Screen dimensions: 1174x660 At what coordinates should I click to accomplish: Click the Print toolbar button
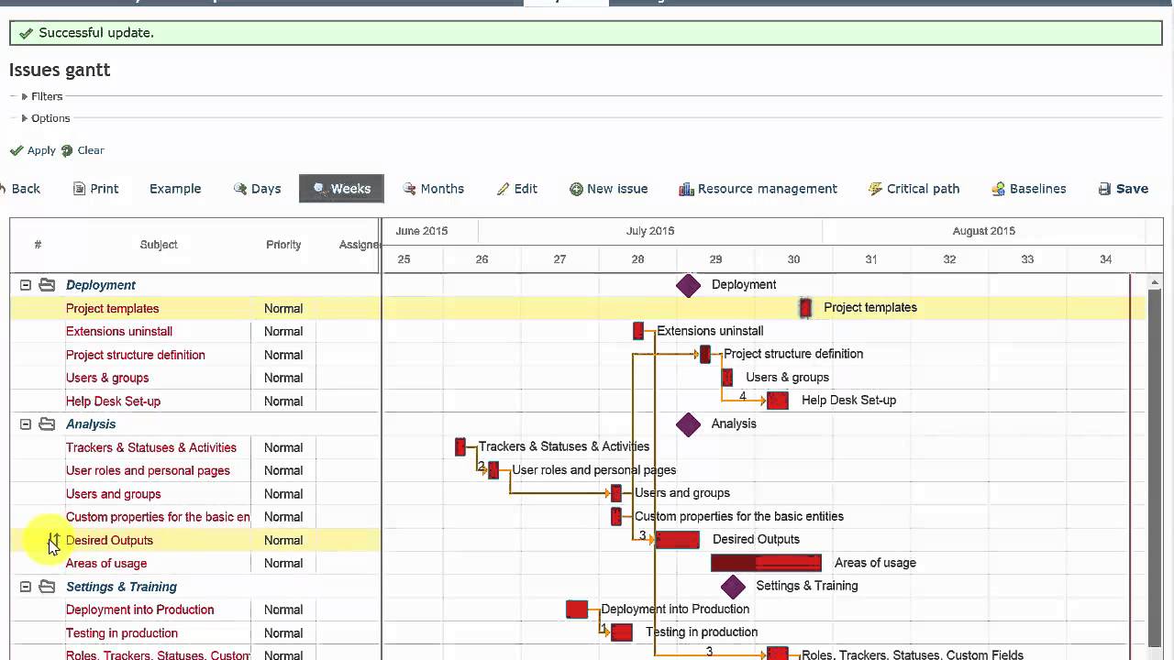[x=96, y=189]
